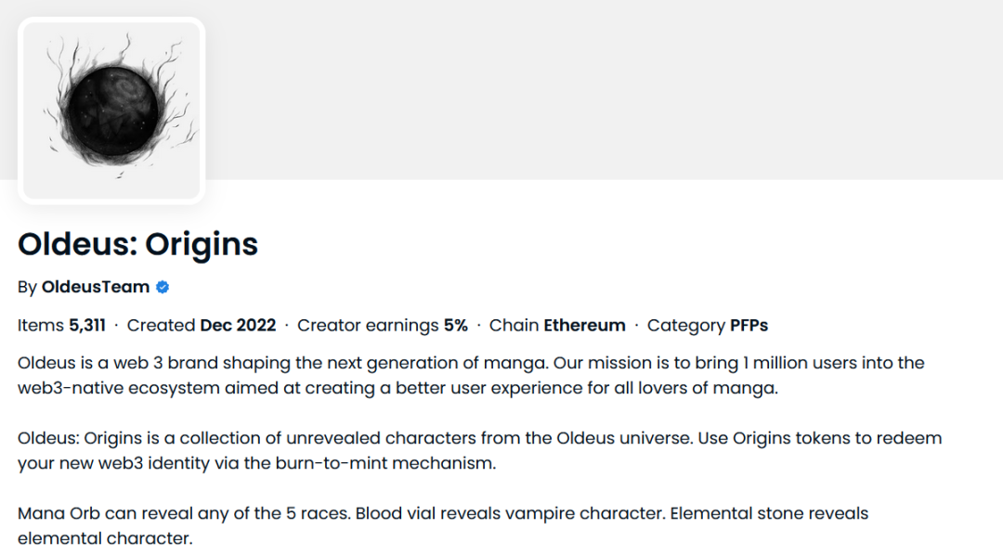
Task: Click the Items 5,311 count
Action: tap(61, 326)
